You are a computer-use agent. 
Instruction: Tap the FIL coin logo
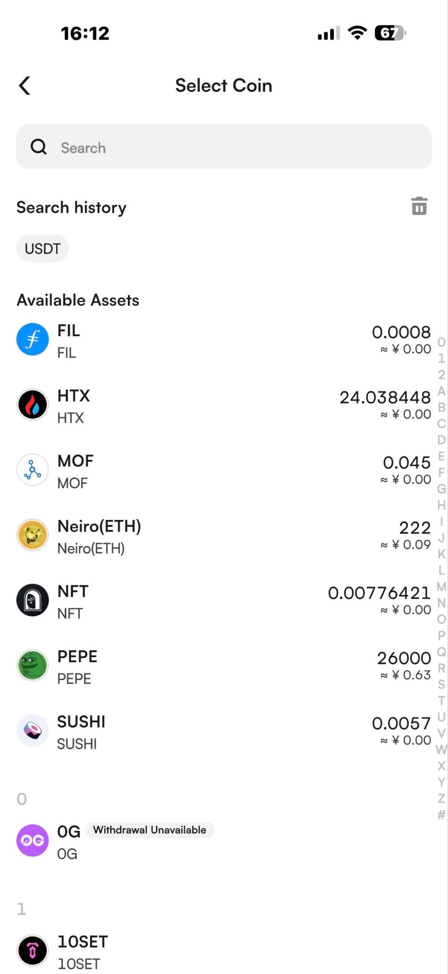33,340
